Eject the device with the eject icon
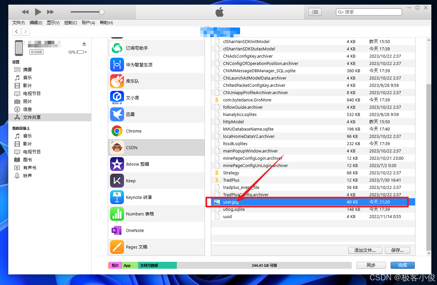 84,44
